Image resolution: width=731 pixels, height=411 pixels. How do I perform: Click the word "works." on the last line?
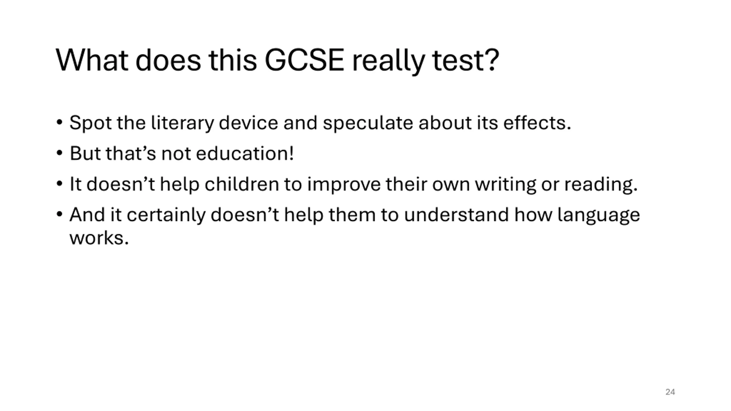click(99, 238)
